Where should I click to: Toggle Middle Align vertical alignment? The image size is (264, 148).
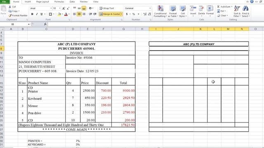79,8
